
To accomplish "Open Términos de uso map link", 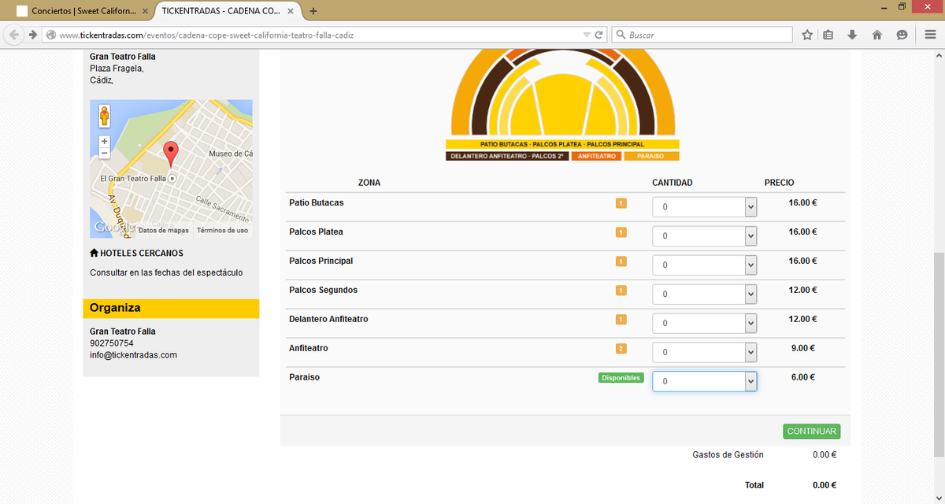I will pyautogui.click(x=222, y=231).
